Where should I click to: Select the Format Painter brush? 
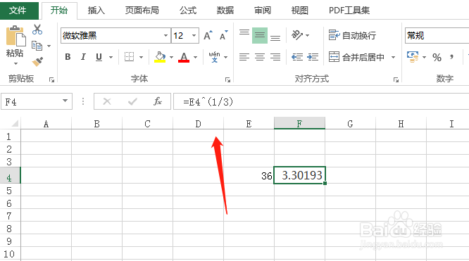coord(38,62)
